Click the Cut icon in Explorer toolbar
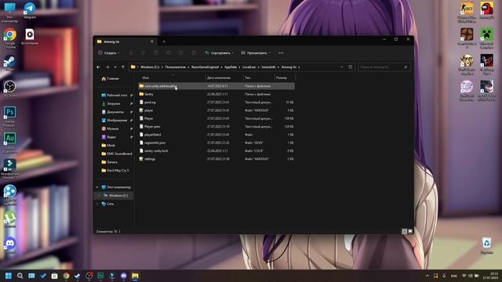This screenshot has width=502, height=282. [x=131, y=52]
